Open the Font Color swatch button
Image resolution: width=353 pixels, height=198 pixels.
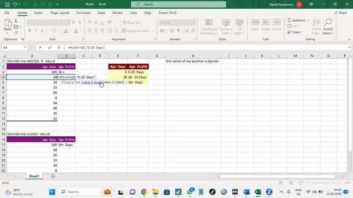tap(76, 31)
